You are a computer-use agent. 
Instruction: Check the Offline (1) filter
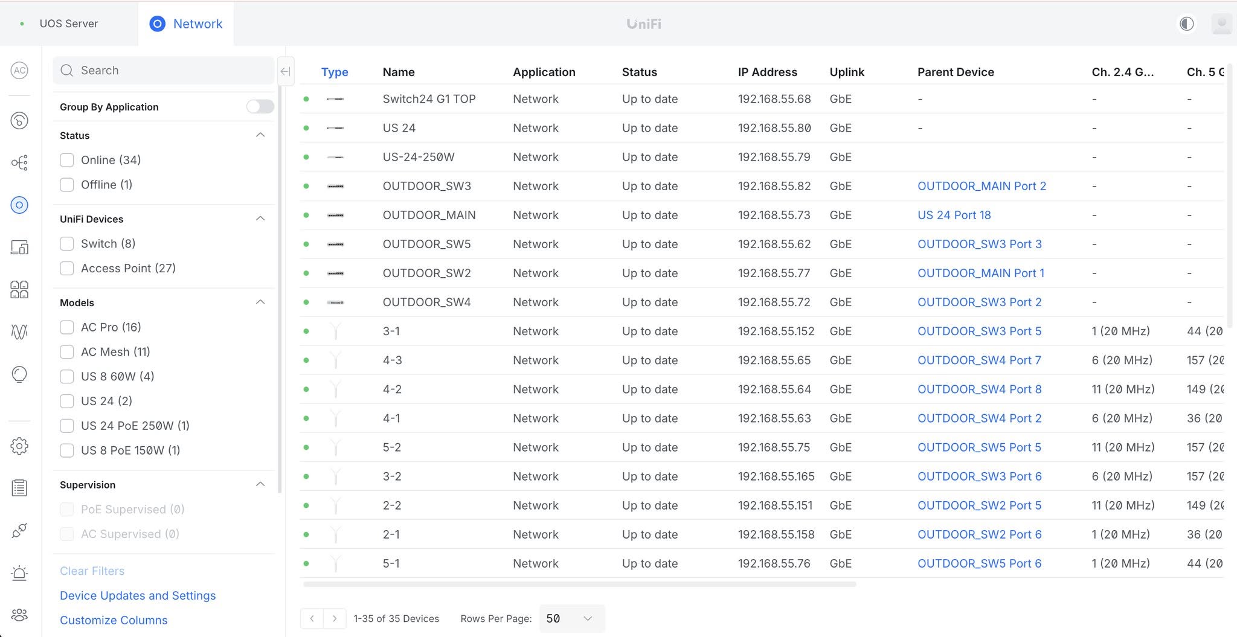tap(67, 185)
